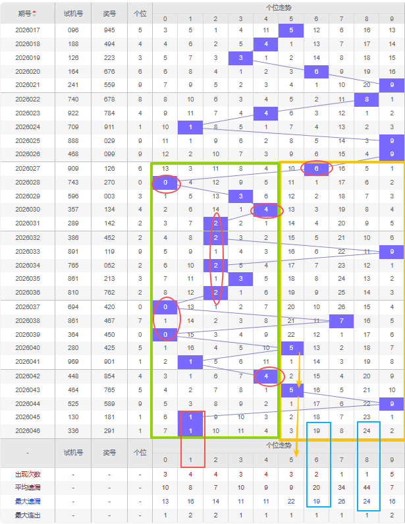
Task: Click the highlighted 5 in row 2026040
Action: pos(291,348)
